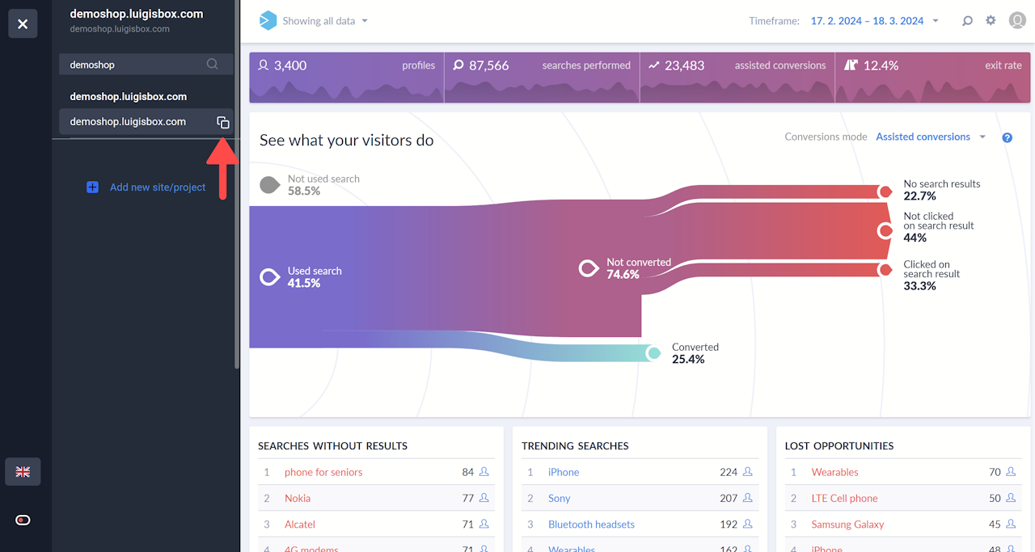This screenshot has height=552, width=1035.
Task: Click the Not used search node marker
Action: [x=269, y=185]
